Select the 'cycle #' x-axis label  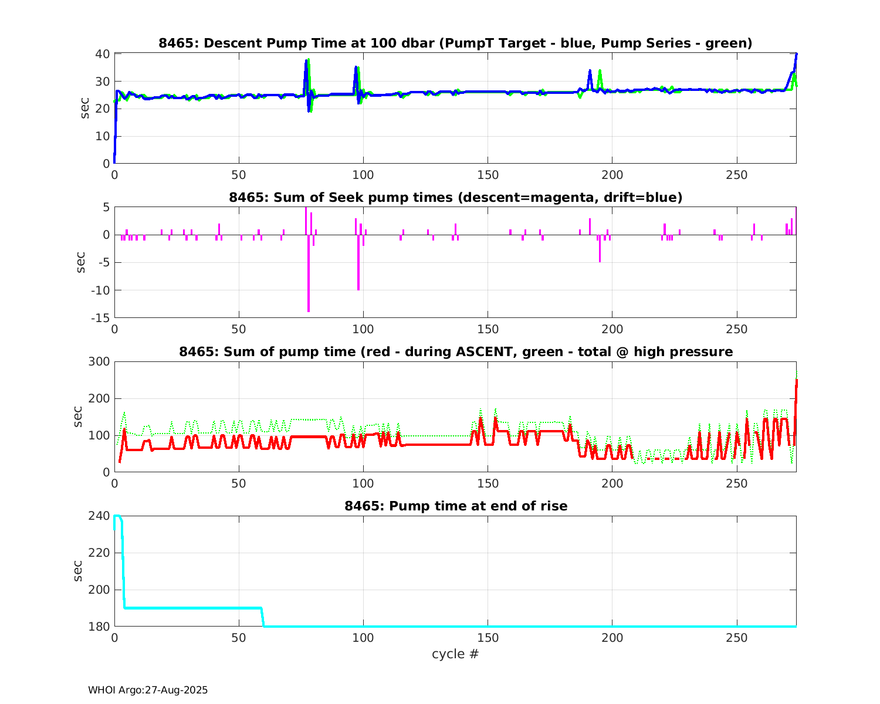[455, 654]
